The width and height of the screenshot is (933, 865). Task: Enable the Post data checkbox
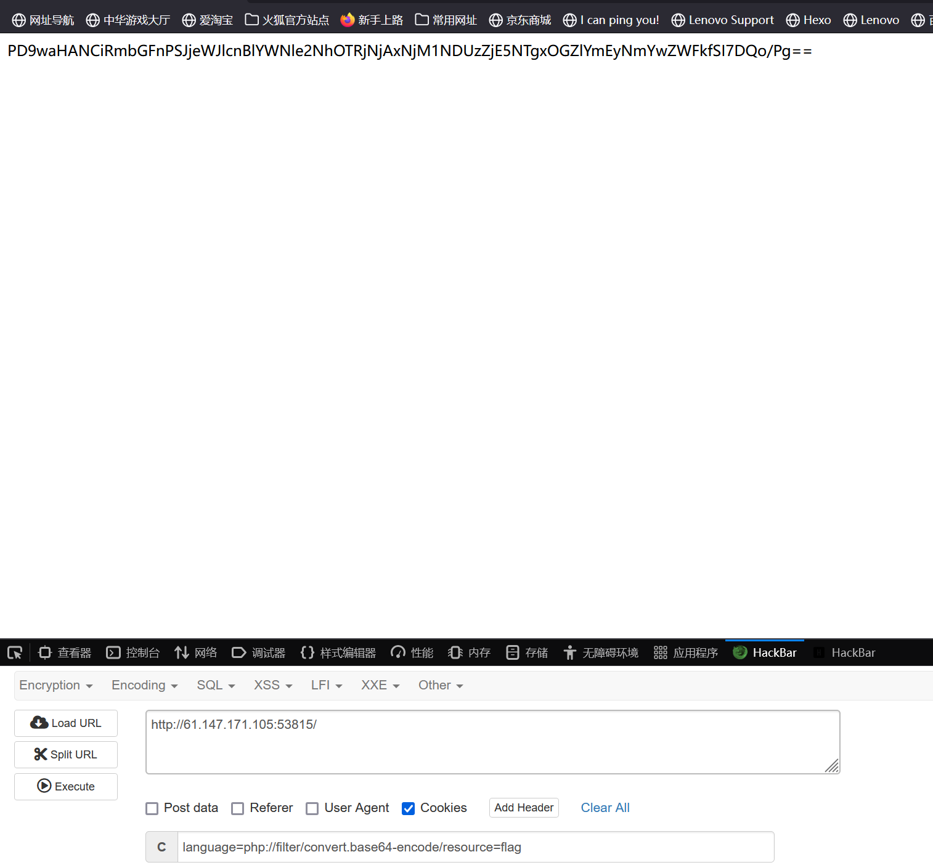tap(152, 808)
